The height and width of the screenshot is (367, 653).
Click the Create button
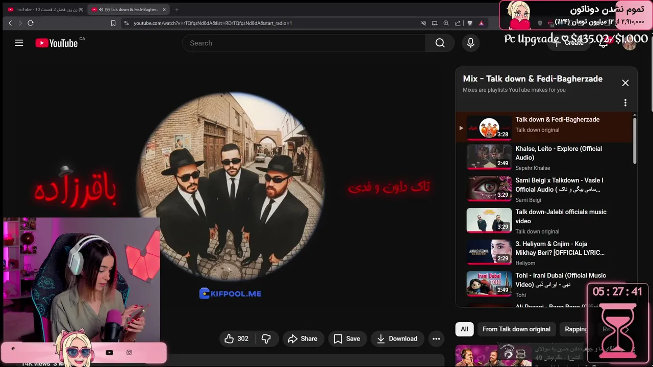[569, 43]
